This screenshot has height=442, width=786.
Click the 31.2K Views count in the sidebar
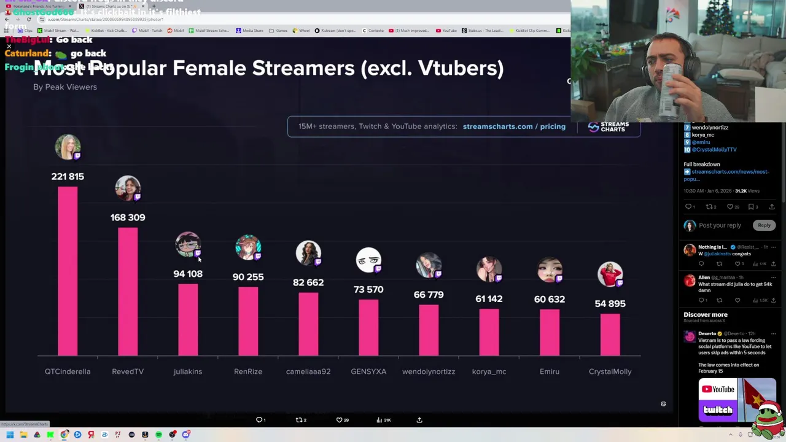click(747, 191)
